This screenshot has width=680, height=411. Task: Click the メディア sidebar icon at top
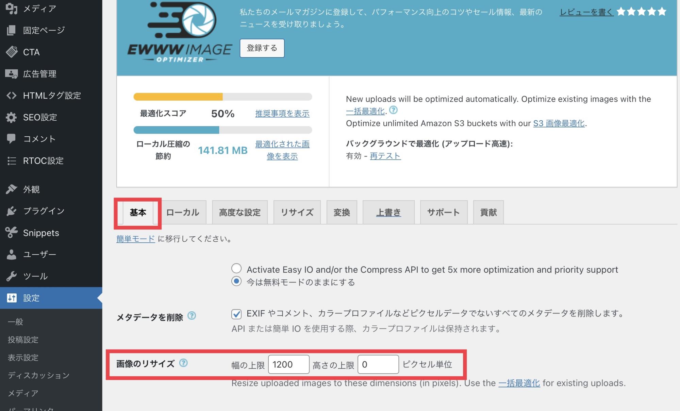pyautogui.click(x=12, y=8)
